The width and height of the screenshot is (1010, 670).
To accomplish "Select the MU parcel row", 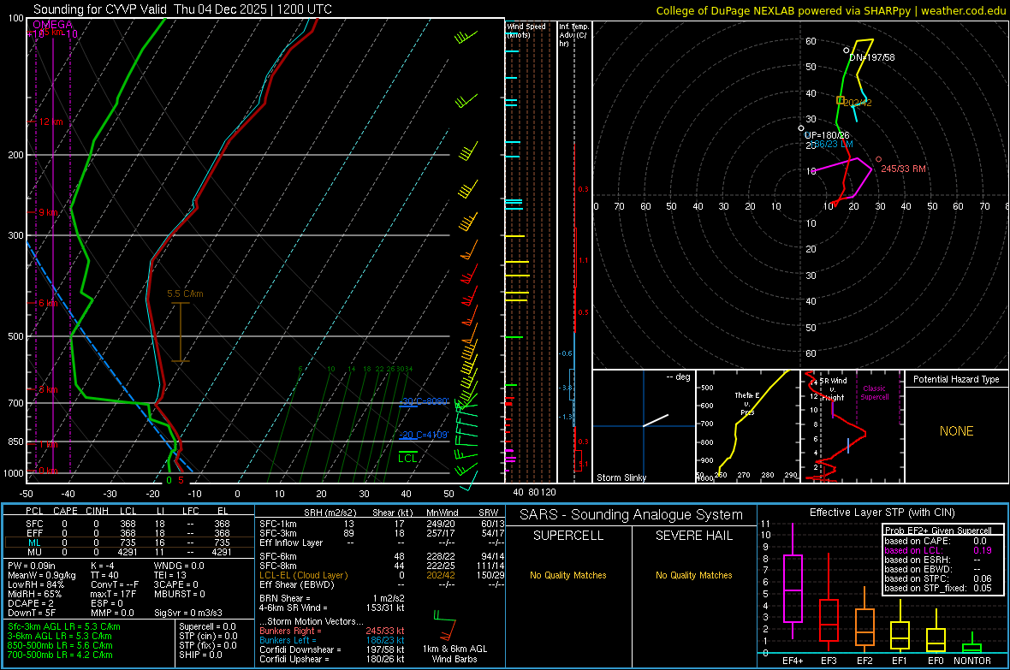I will click(x=128, y=551).
